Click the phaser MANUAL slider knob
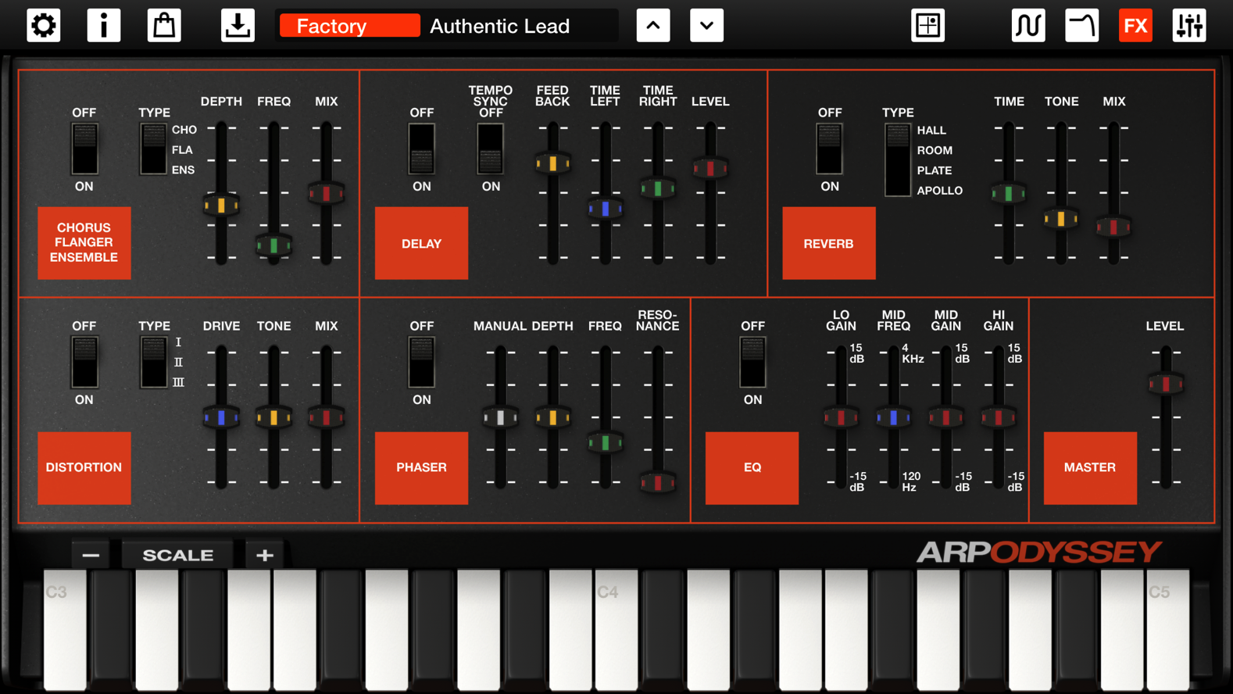This screenshot has height=694, width=1233. [x=500, y=417]
